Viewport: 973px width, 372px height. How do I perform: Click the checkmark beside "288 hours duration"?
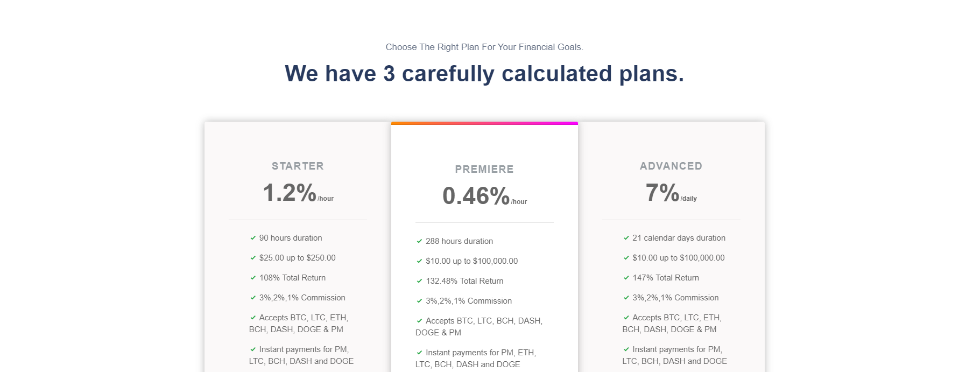pos(419,241)
